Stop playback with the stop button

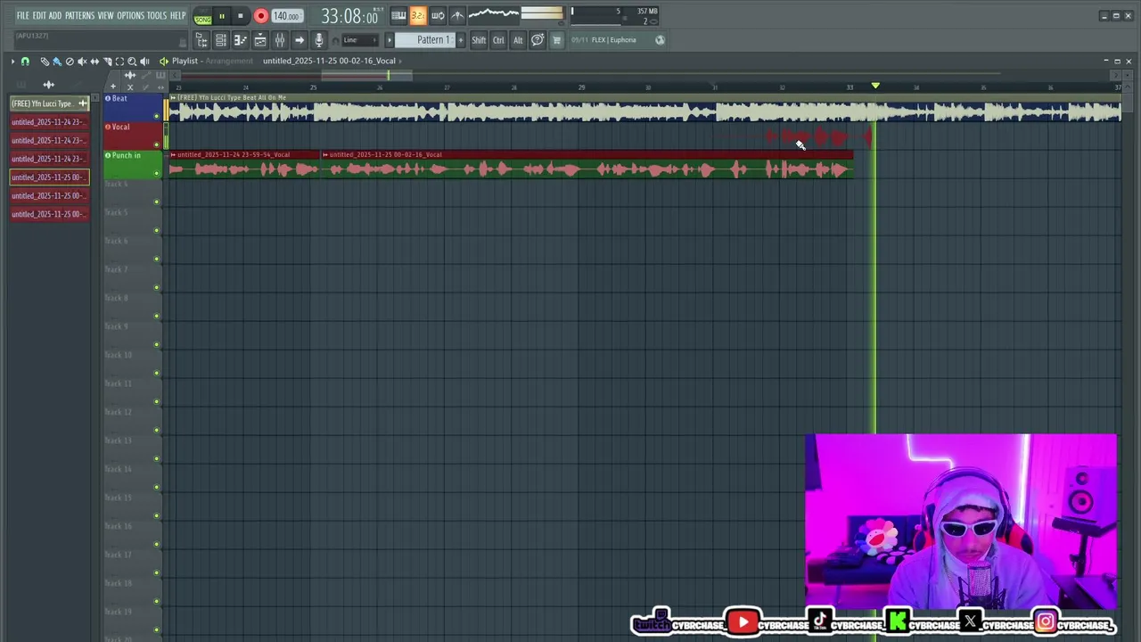click(x=240, y=16)
